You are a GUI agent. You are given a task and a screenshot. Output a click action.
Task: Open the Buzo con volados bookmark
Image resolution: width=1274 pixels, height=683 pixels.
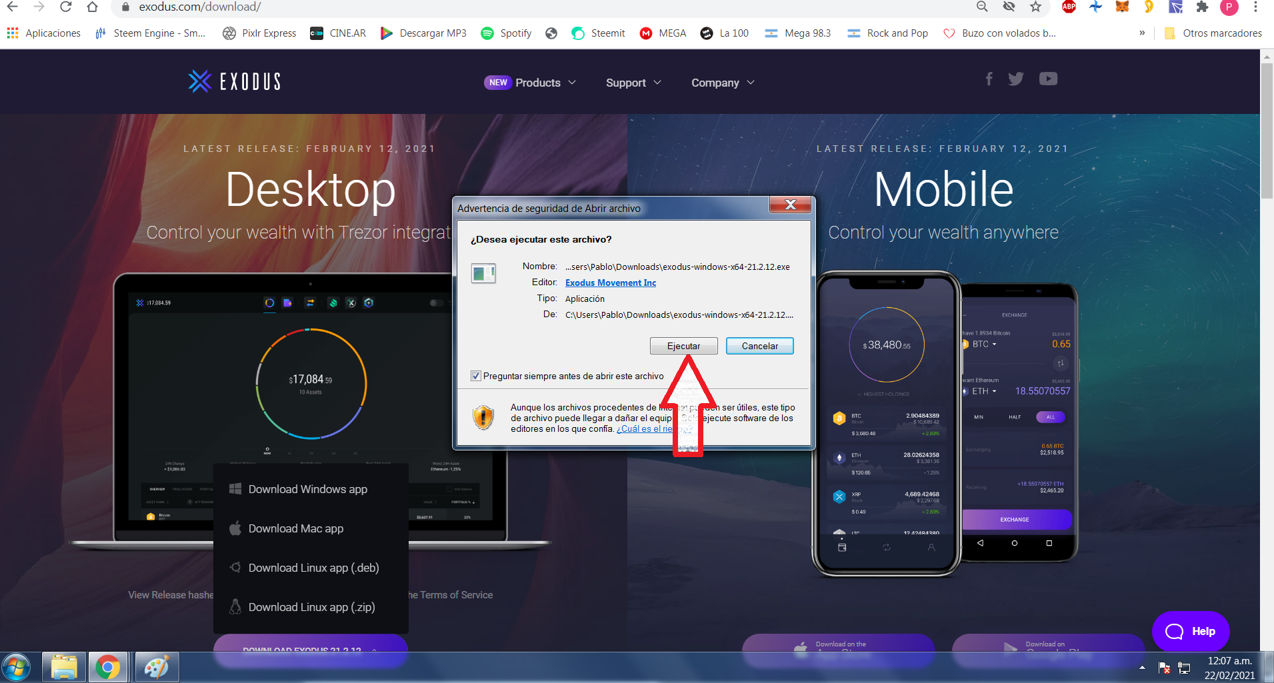point(999,33)
